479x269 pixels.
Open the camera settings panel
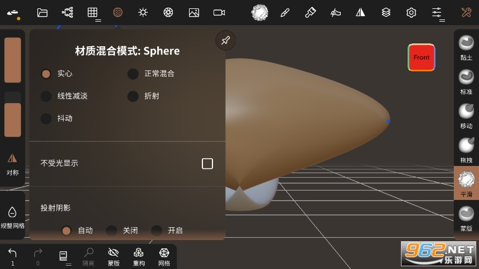pos(219,12)
